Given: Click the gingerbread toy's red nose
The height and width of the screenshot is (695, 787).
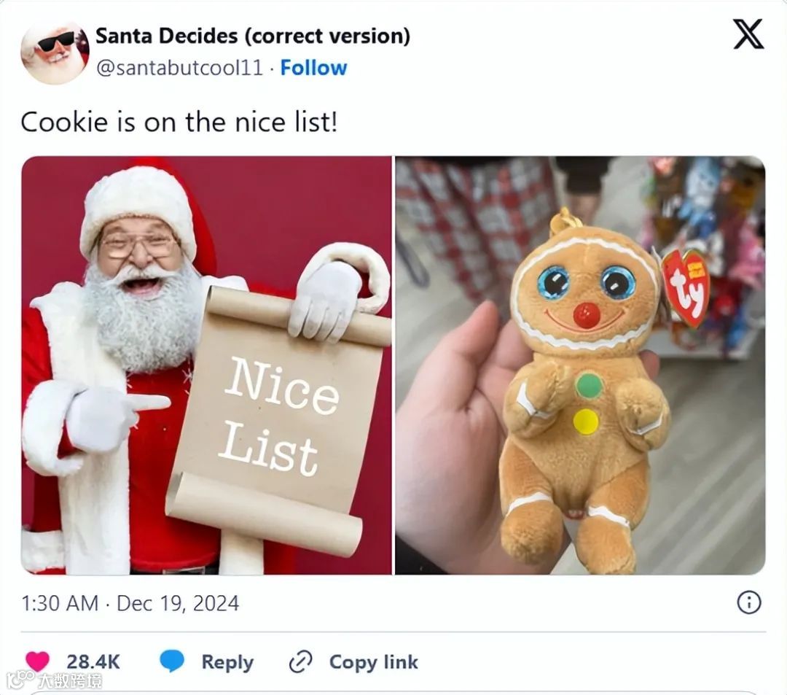Looking at the screenshot, I should click(x=586, y=315).
